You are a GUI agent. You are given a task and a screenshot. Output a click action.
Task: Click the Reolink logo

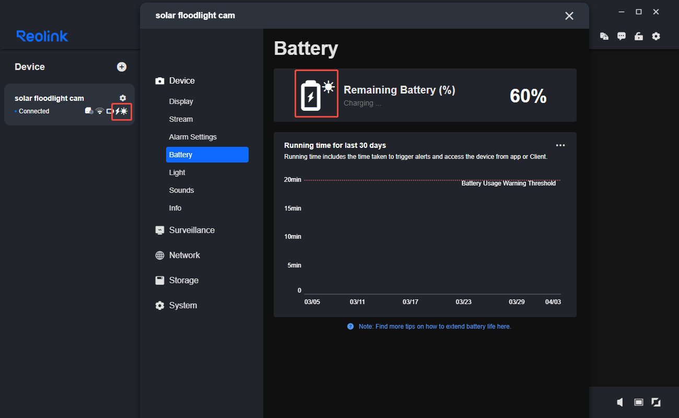click(42, 36)
